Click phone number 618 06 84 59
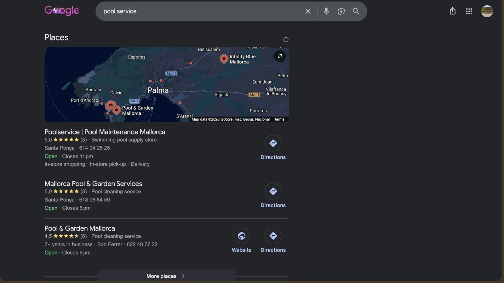The image size is (504, 283). [94, 200]
